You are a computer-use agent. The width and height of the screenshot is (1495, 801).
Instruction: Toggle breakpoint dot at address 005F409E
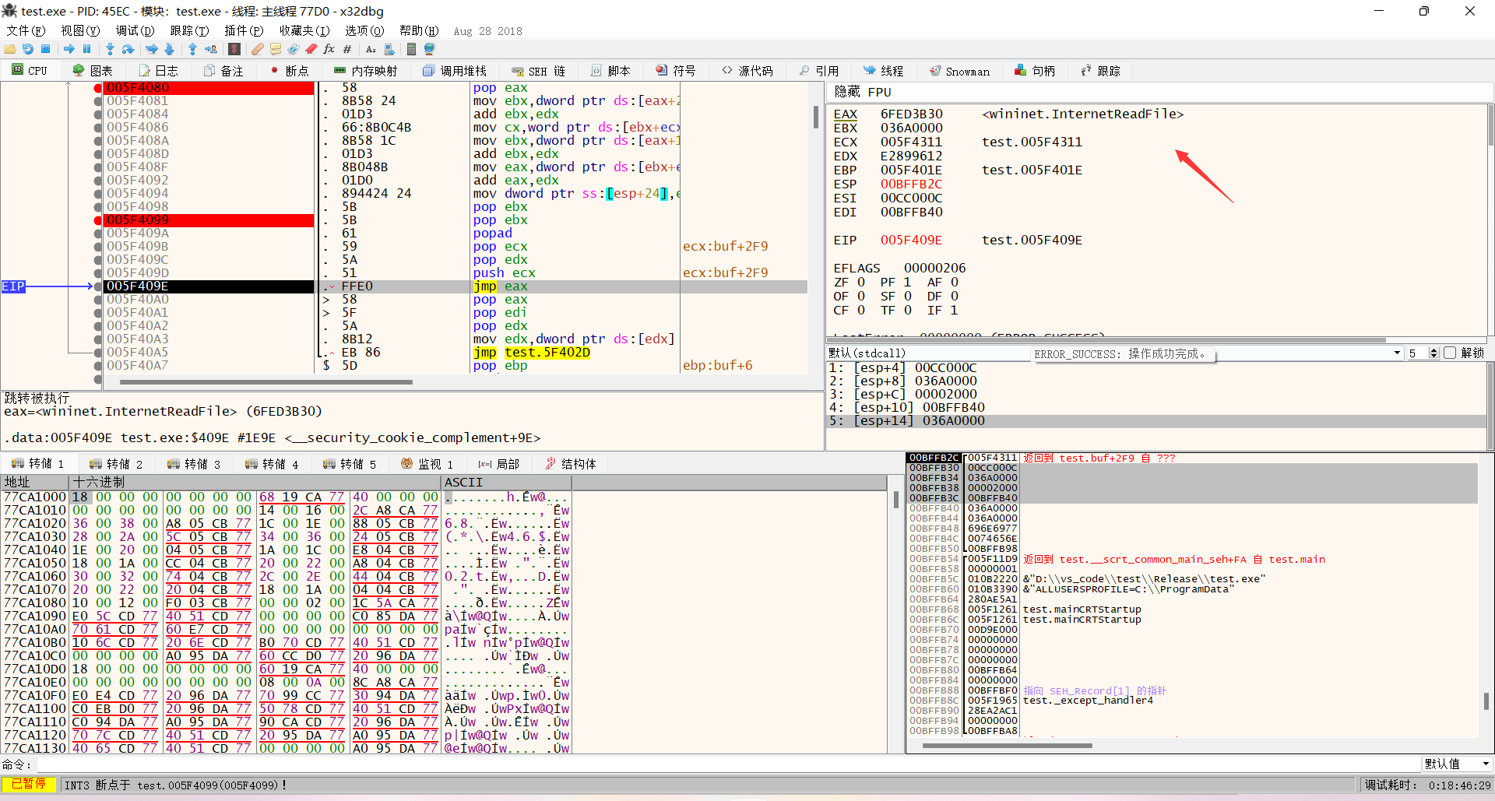point(97,286)
